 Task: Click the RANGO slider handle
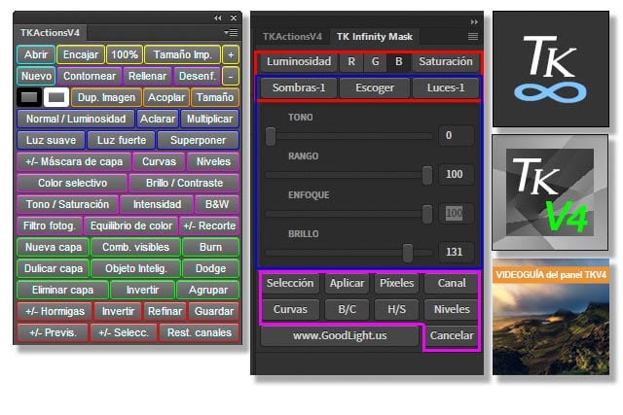click(x=427, y=175)
